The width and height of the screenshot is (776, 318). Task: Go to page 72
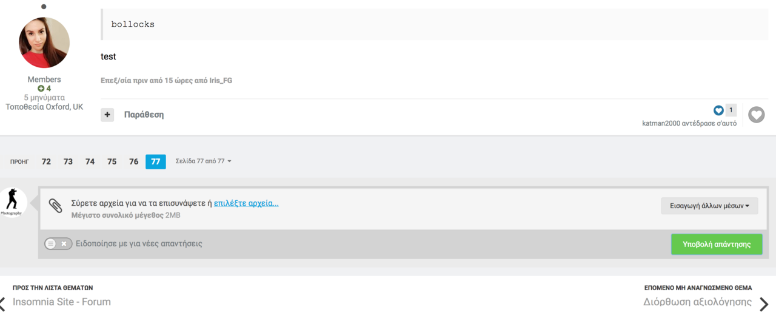[46, 161]
